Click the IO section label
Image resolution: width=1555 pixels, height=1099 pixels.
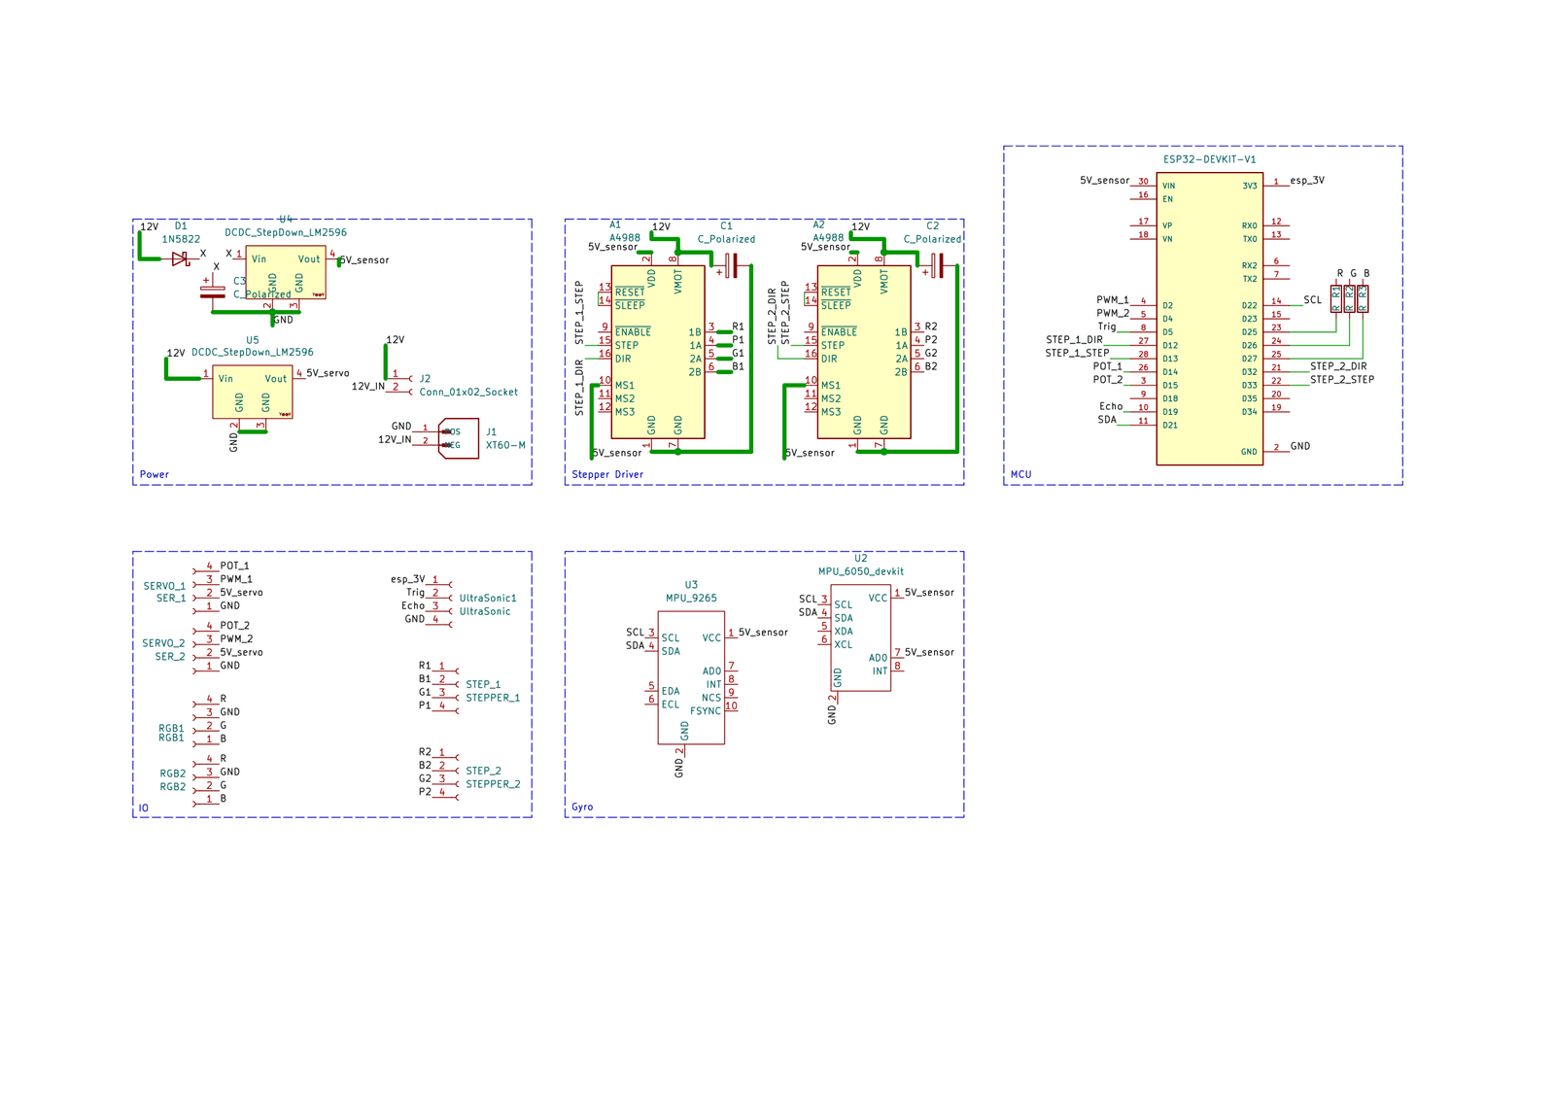point(144,808)
